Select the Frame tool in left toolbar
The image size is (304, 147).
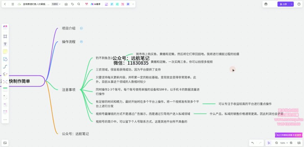5,36
